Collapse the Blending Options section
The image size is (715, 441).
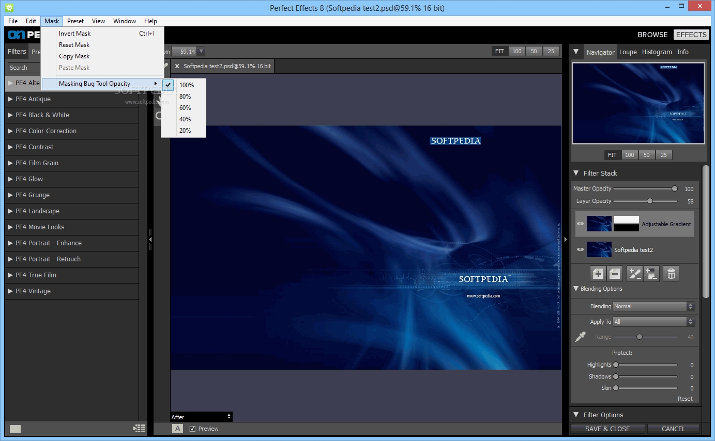click(576, 289)
